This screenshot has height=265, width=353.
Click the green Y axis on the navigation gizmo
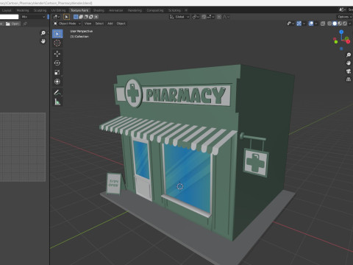[346, 38]
